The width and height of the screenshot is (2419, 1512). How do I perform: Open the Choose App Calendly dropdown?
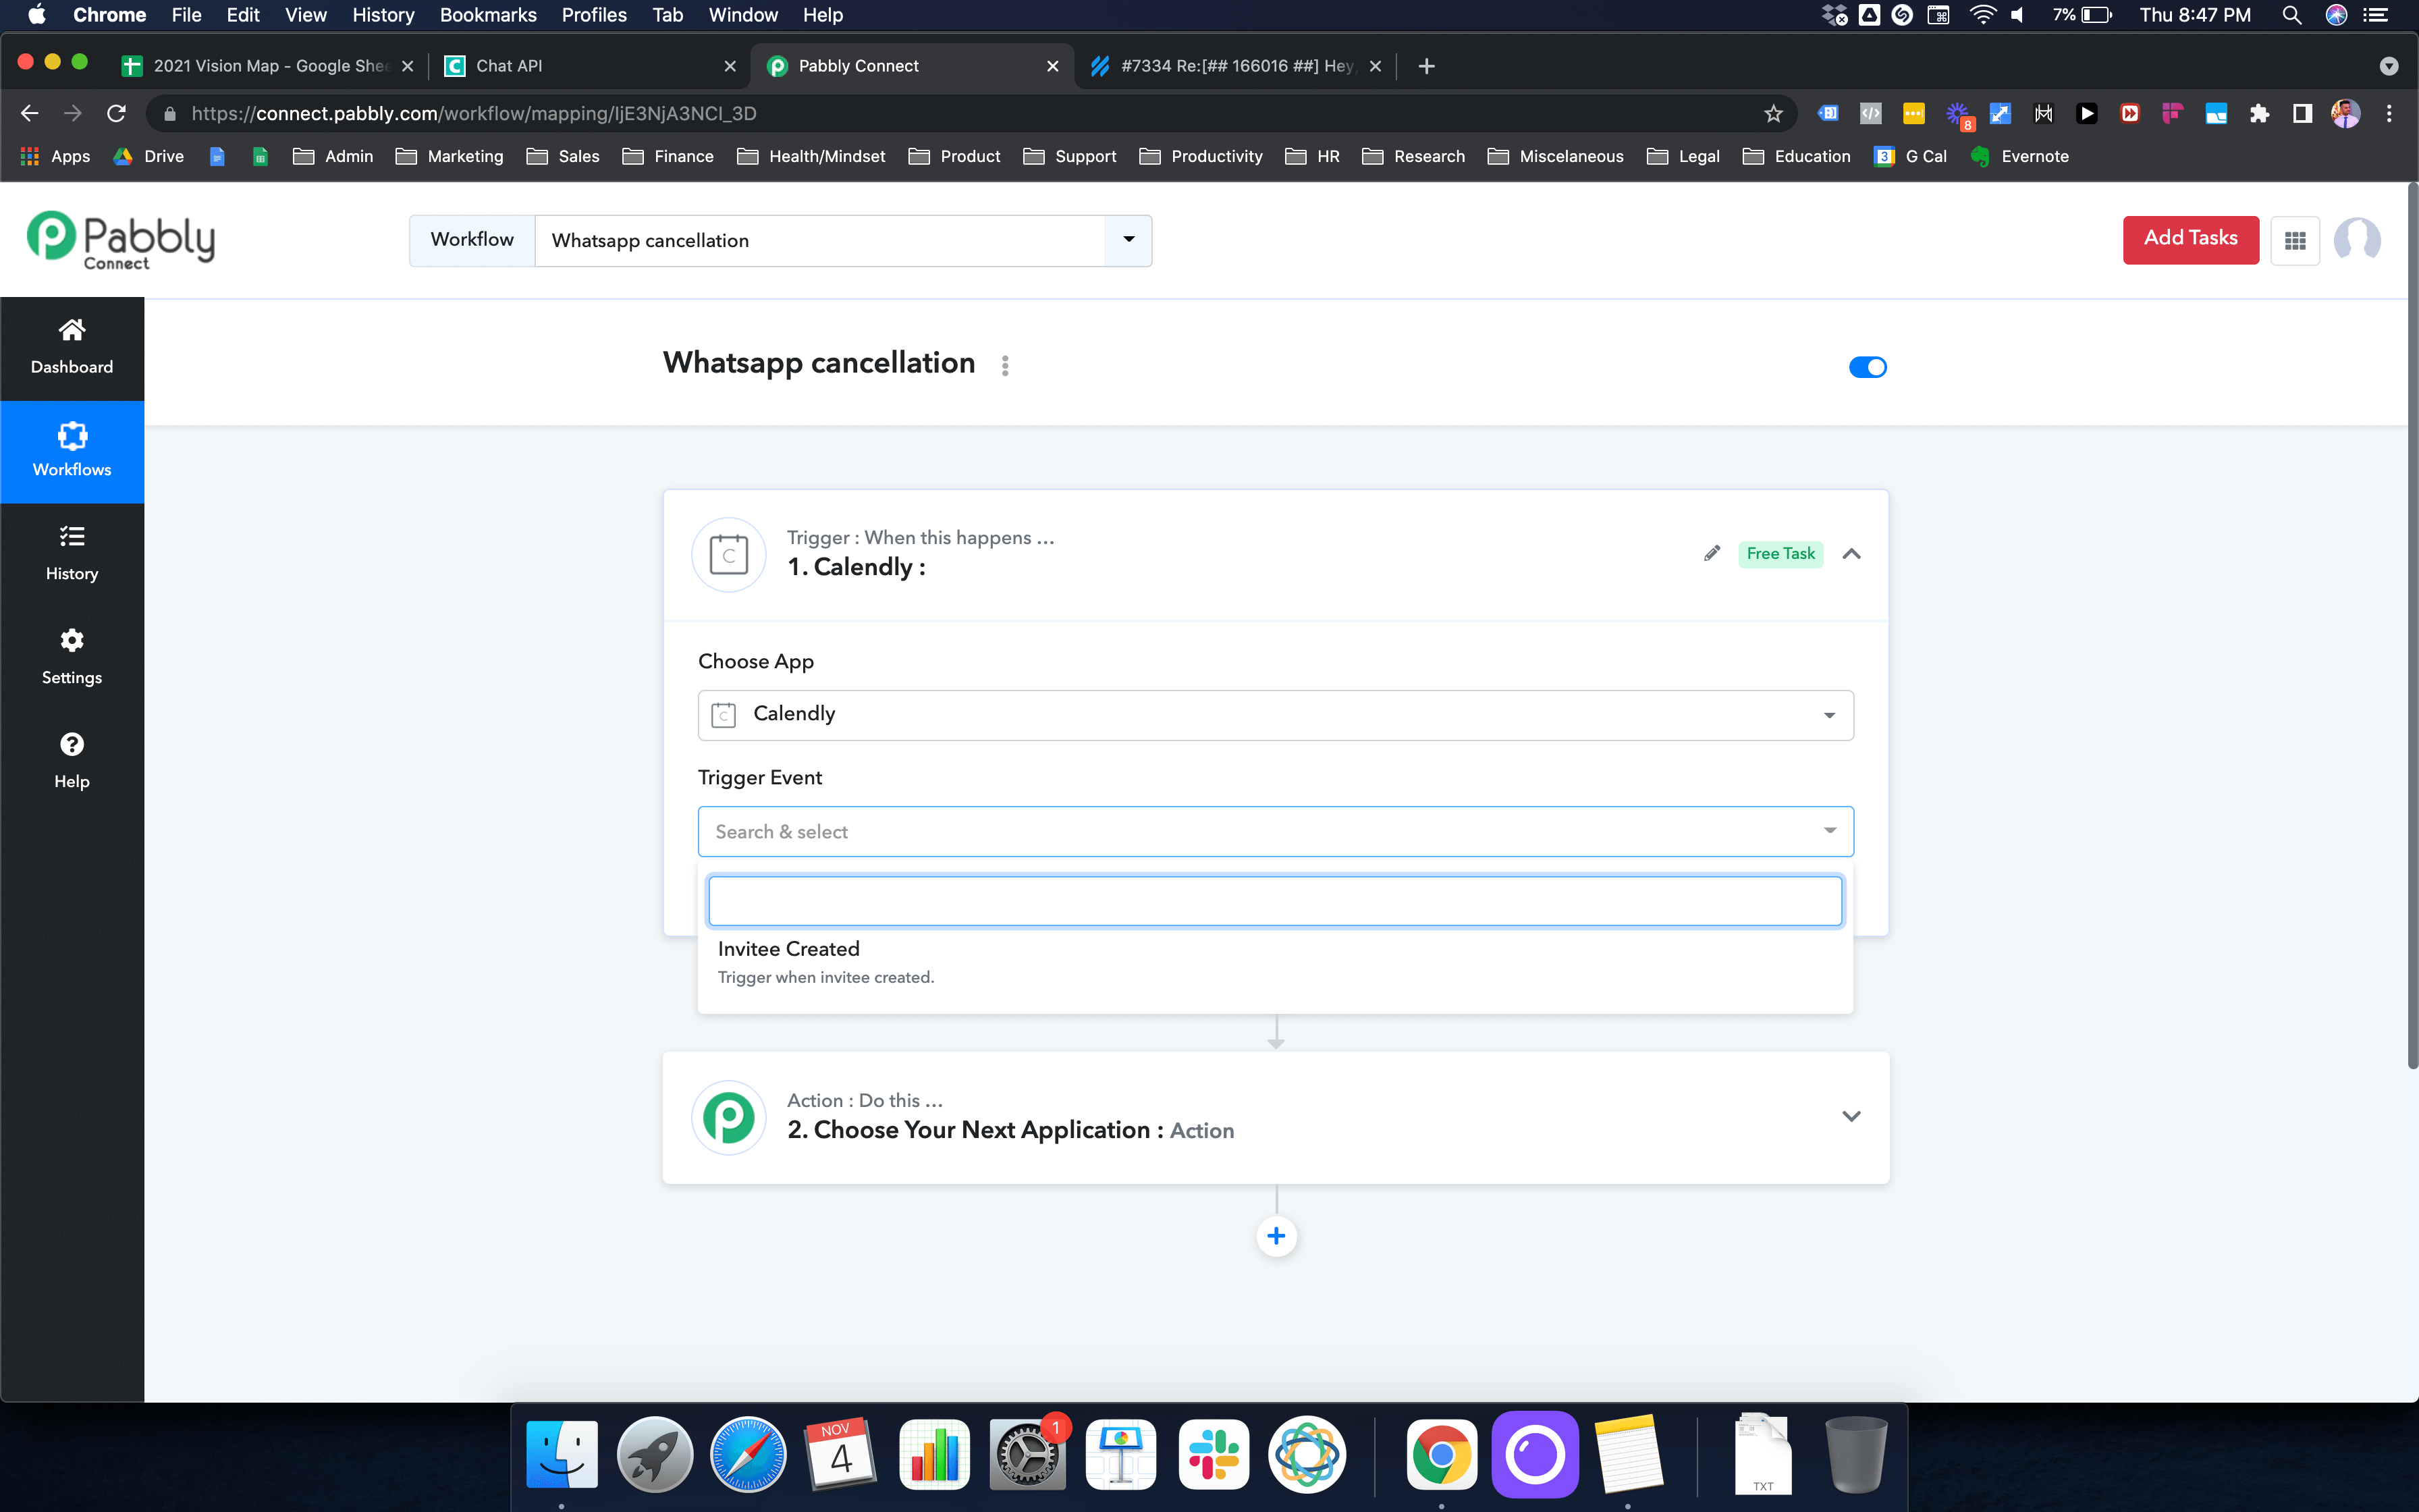(1276, 715)
